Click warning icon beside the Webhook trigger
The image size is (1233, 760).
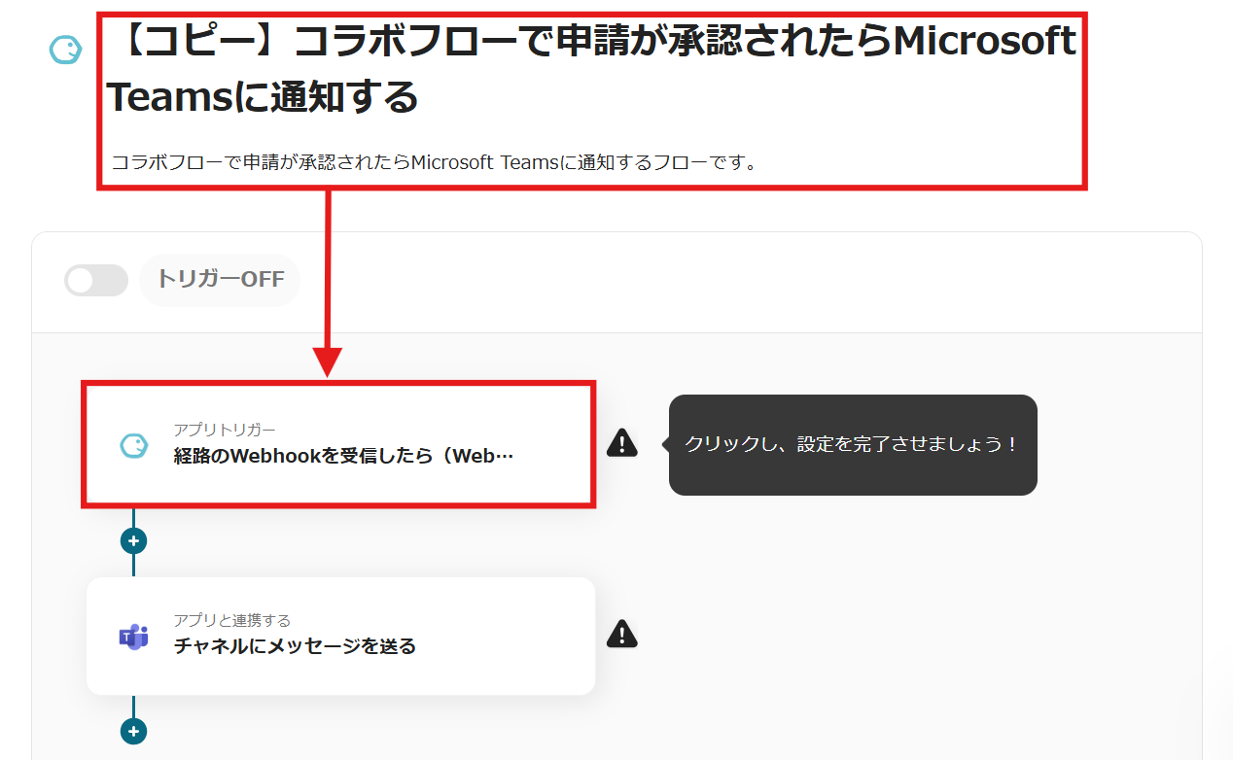coord(622,443)
